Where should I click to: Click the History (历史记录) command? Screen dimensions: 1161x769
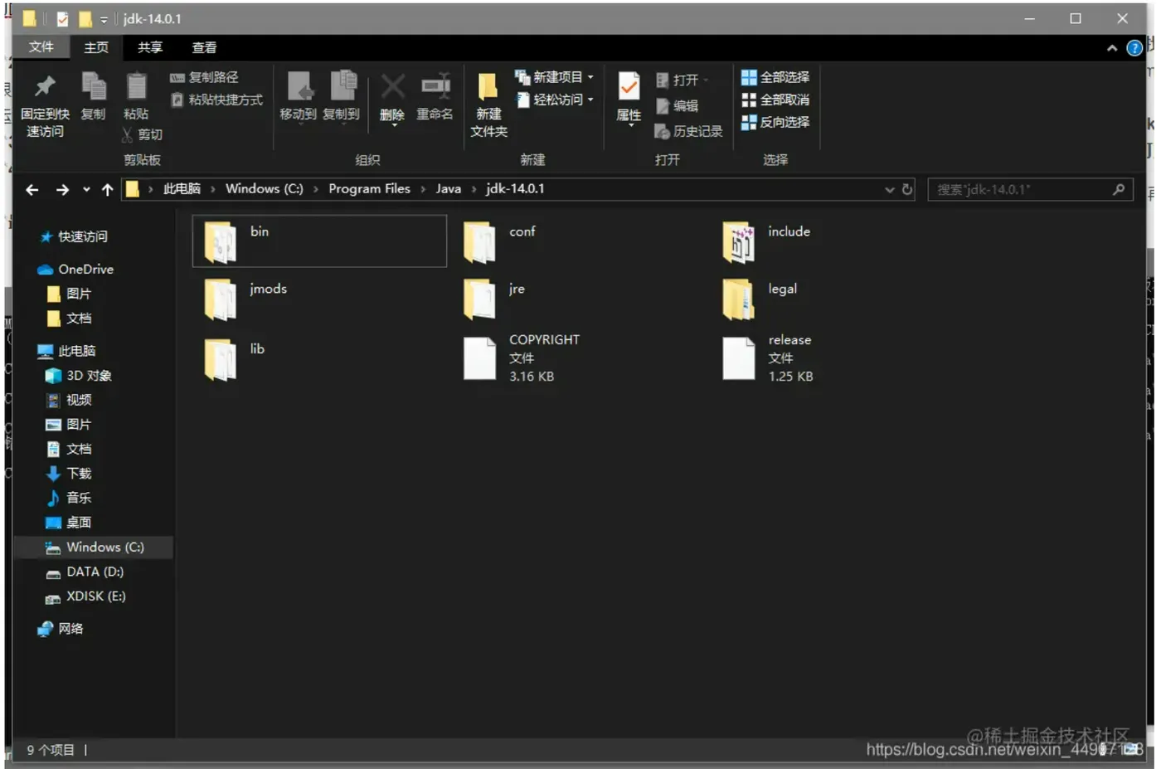[688, 131]
